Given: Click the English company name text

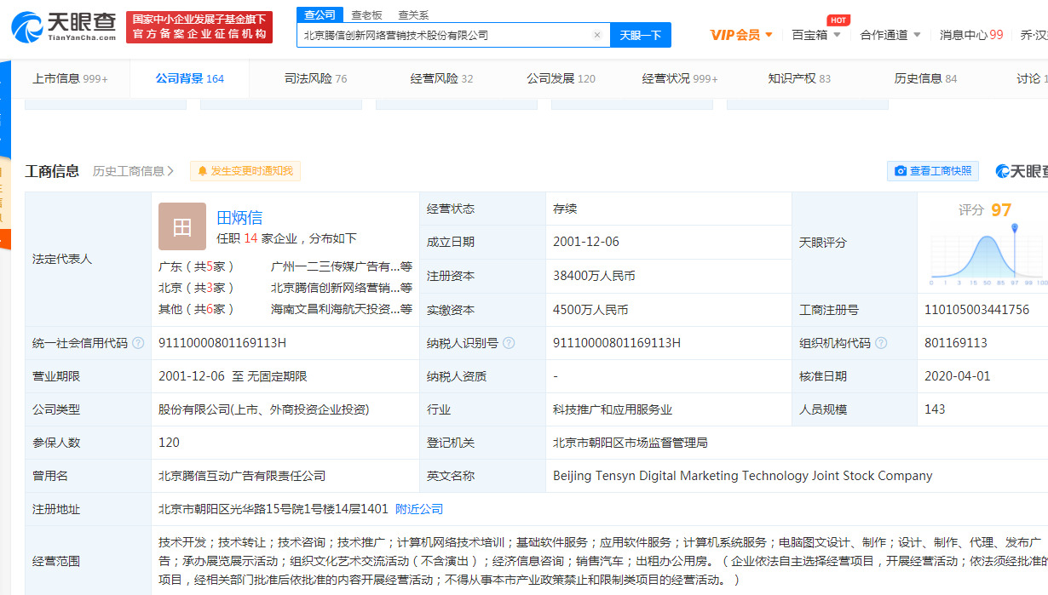Looking at the screenshot, I should (x=742, y=476).
